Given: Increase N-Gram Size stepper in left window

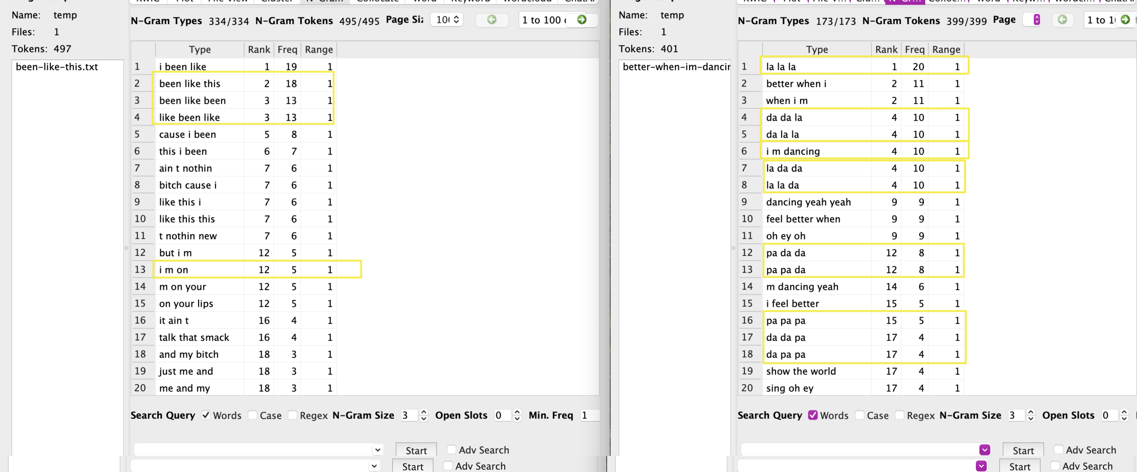Looking at the screenshot, I should click(x=424, y=412).
